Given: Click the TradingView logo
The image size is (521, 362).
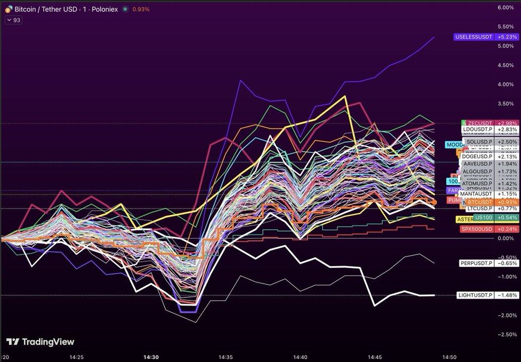Looking at the screenshot, I should pyautogui.click(x=40, y=342).
